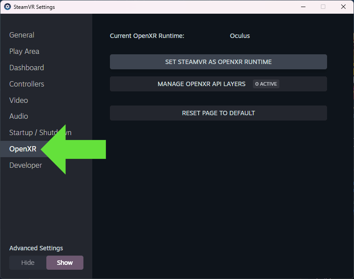Click the SteamVR icon in title bar
Screen dimensions: 354x279
[x=8, y=7]
